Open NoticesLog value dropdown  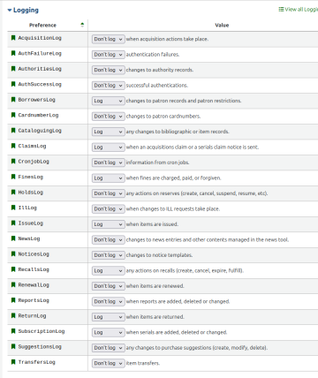[108, 255]
